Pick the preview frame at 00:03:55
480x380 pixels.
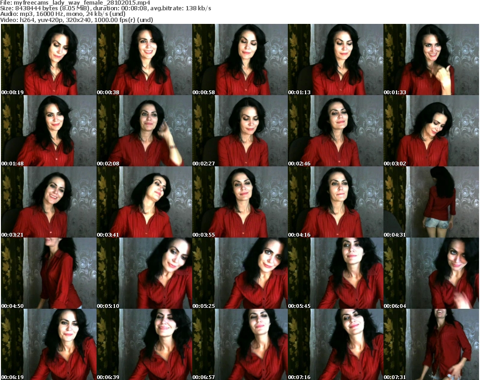click(x=240, y=202)
